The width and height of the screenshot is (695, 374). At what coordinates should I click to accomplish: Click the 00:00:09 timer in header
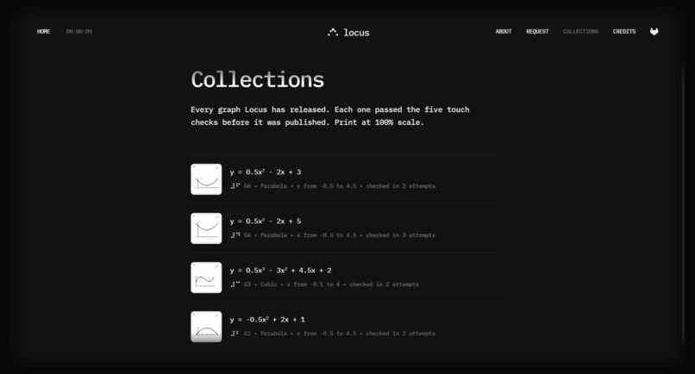(78, 32)
